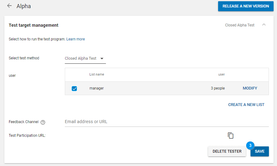Click the 3 people count

(217, 88)
